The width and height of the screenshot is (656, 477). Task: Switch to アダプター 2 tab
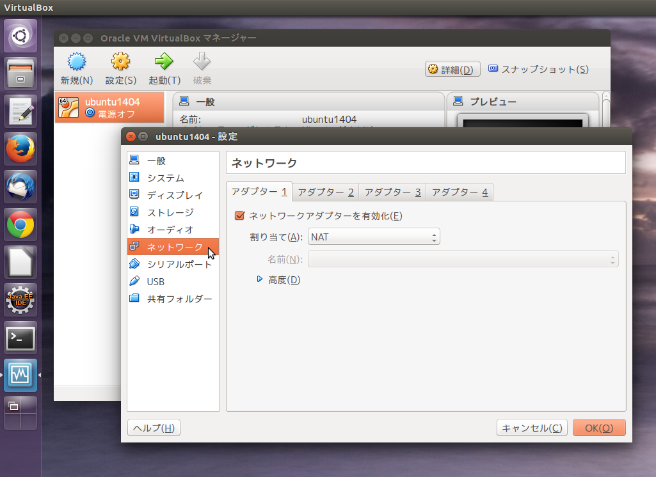pos(326,192)
